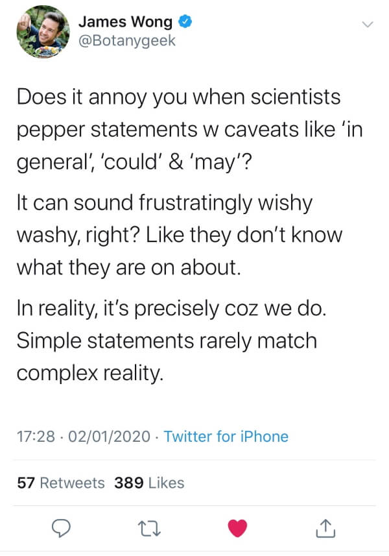Retweet James Wong's tweet
389x556 pixels.
click(x=149, y=529)
